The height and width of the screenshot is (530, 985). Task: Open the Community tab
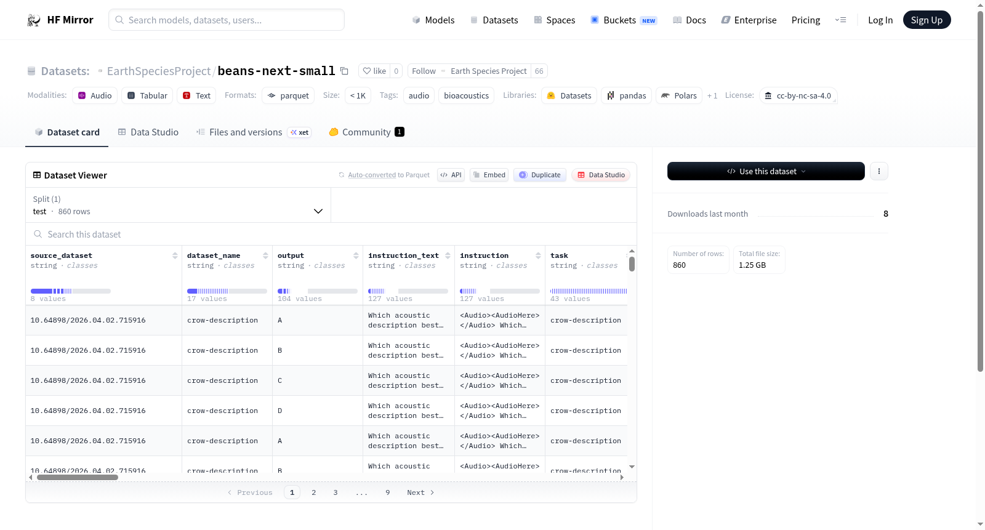366,132
